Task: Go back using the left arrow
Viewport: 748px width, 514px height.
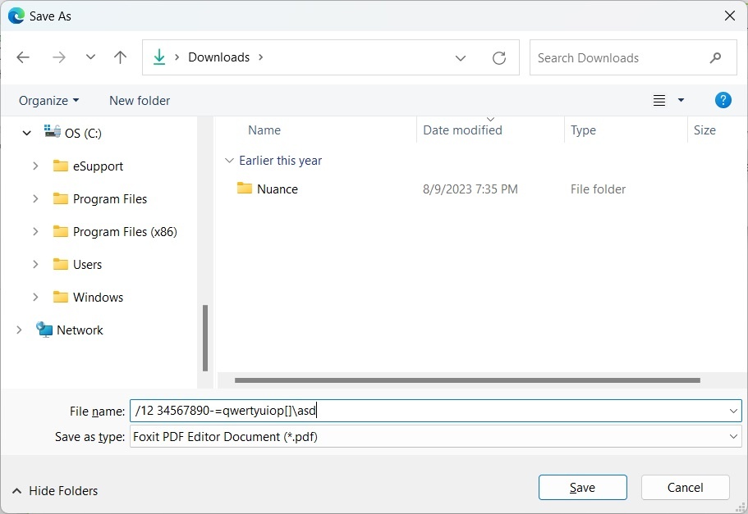Action: pos(23,57)
